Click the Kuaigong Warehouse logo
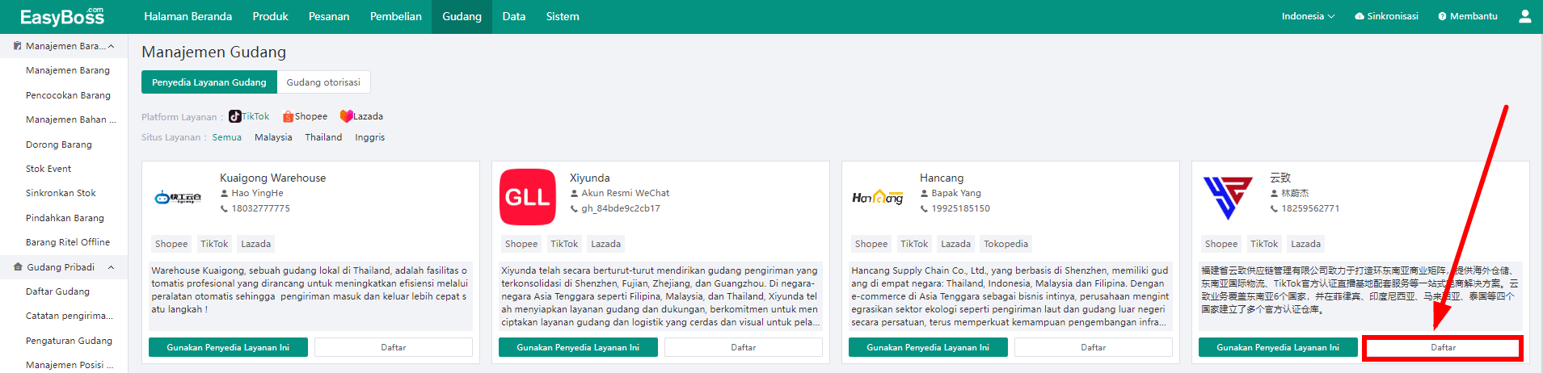Viewport: 1543px width, 373px height. pyautogui.click(x=178, y=197)
